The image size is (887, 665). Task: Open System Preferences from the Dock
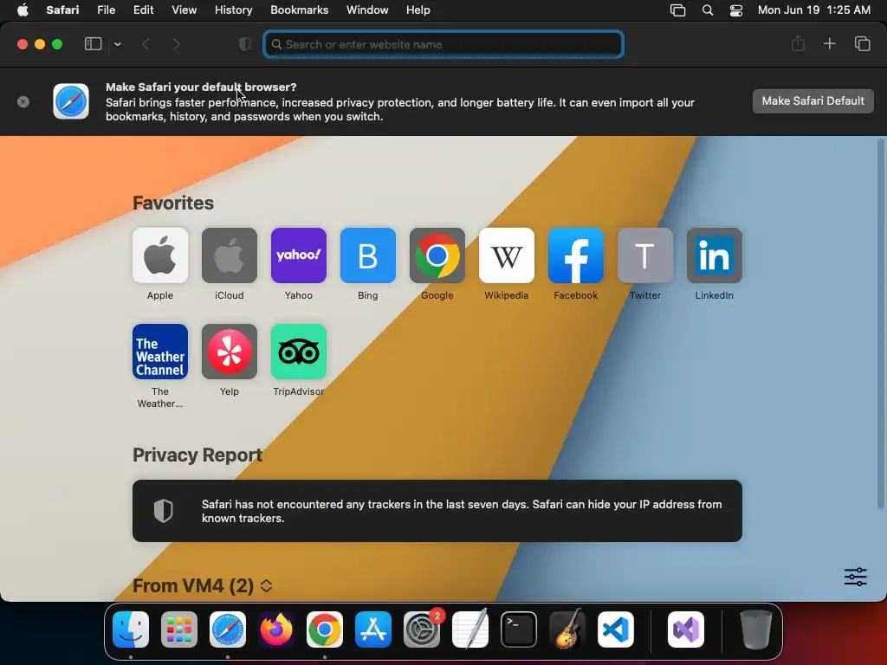coord(422,629)
